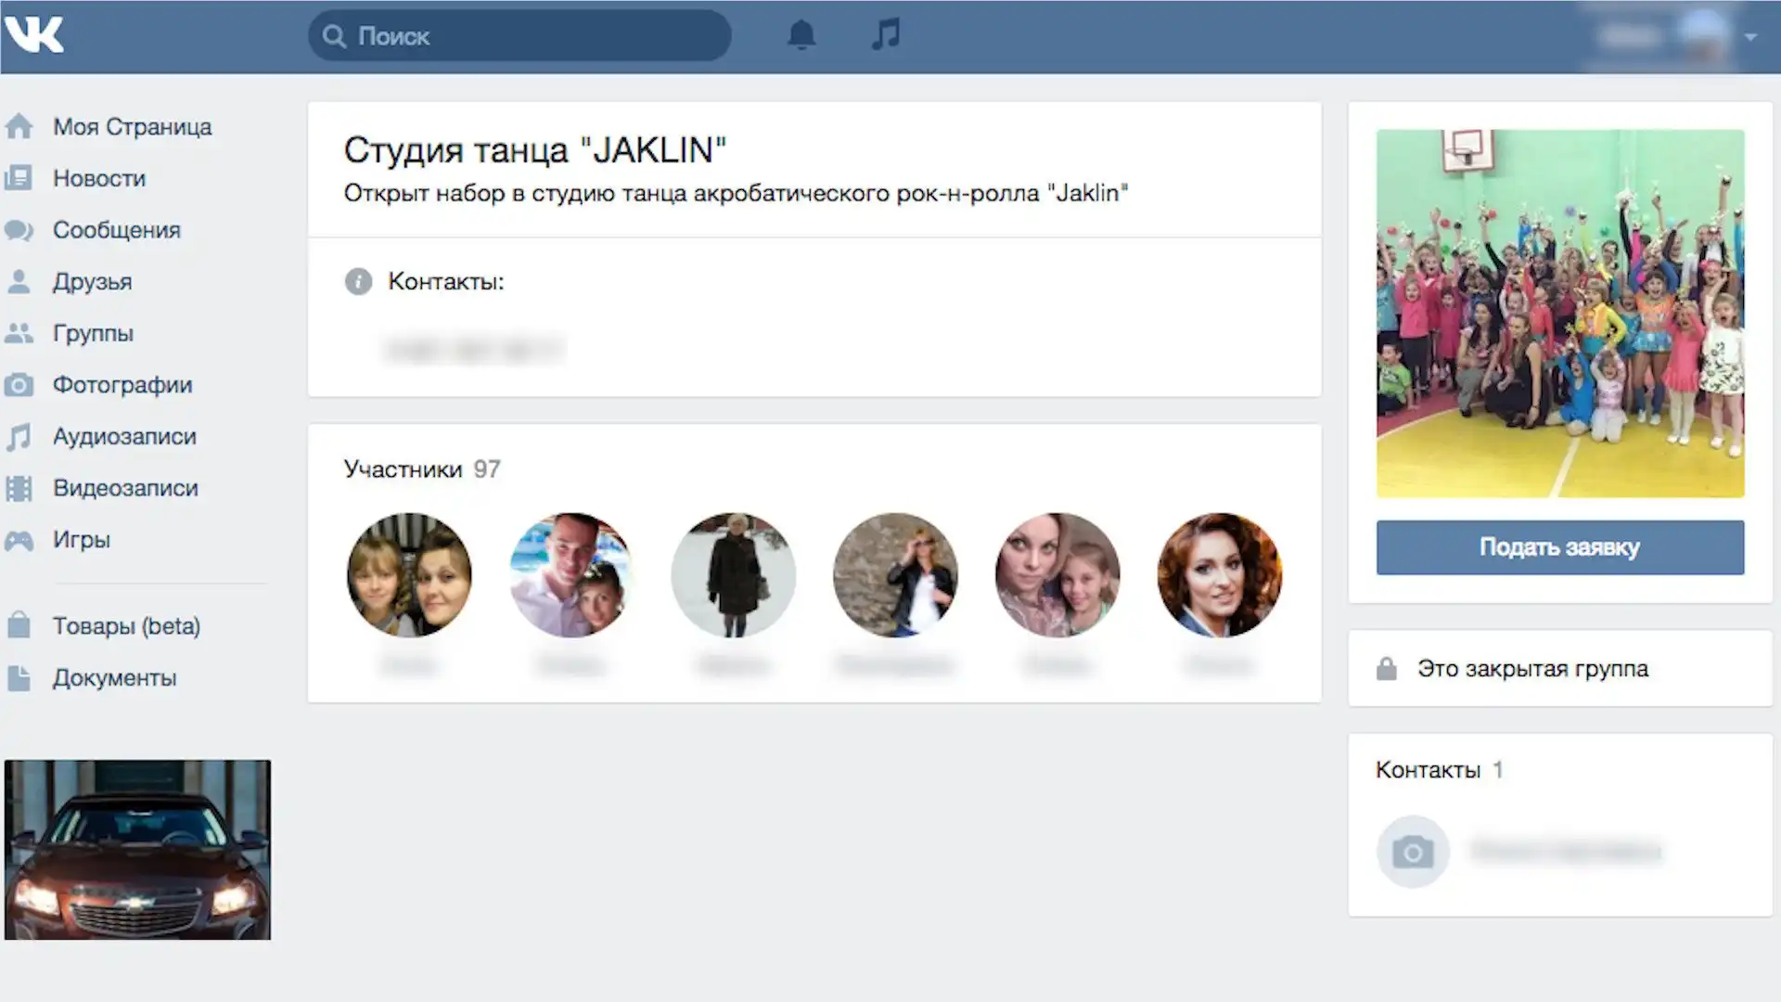Click the info icon beside Контакты
Viewport: 1781px width, 1002px height.
(358, 281)
